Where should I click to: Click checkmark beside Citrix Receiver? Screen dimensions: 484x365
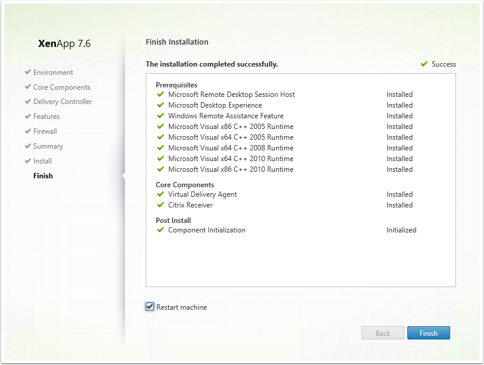[161, 205]
